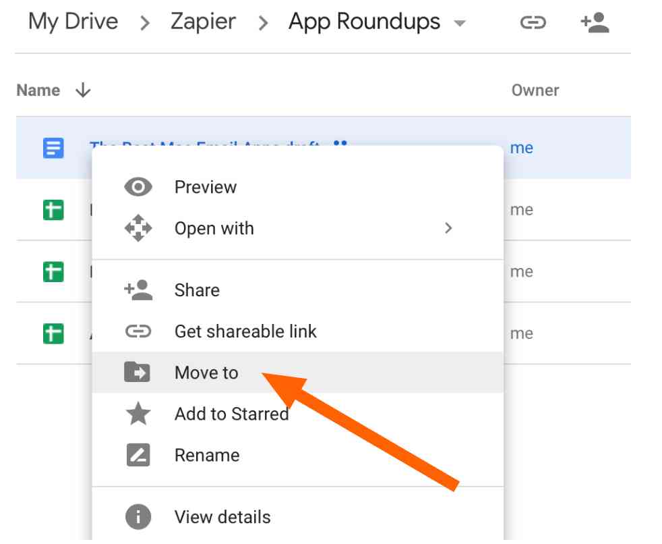Click the shared people icon on Docs row
662x544 pixels.
340,143
